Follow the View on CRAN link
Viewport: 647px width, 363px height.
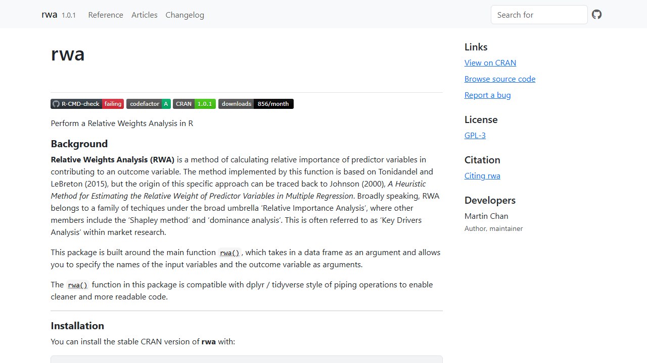[x=490, y=63]
